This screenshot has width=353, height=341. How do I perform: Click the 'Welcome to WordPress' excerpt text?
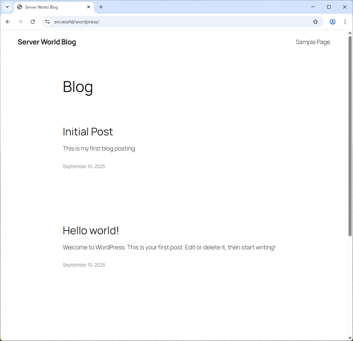(x=169, y=247)
